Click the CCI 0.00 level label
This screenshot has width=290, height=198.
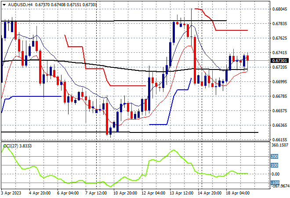[x=275, y=174]
